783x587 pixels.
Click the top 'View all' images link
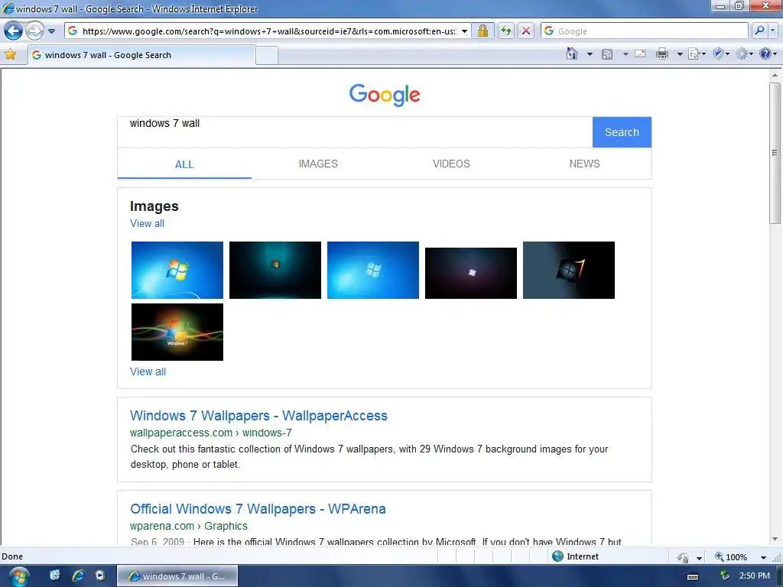pyautogui.click(x=147, y=224)
